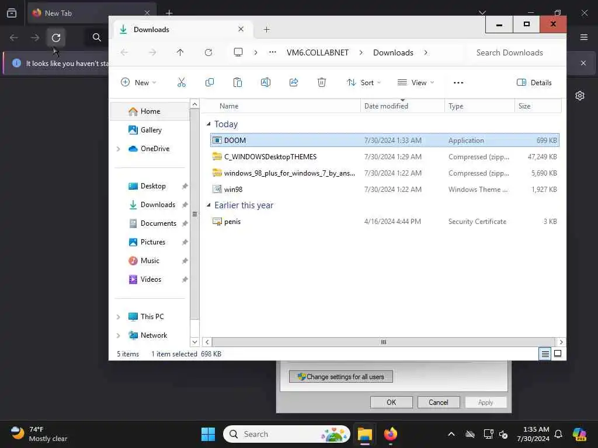Open Firefox hamburger menu

(583, 37)
